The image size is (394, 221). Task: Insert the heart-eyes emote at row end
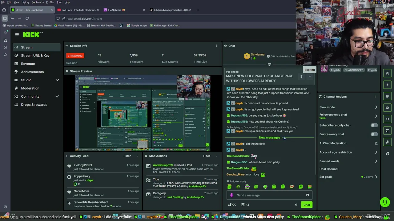310,187
